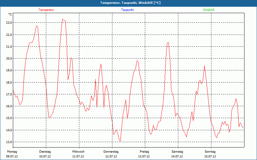Viewport: 257px width, 160px height.
Task: Select the Mittwoch axis label
Action: point(78,152)
